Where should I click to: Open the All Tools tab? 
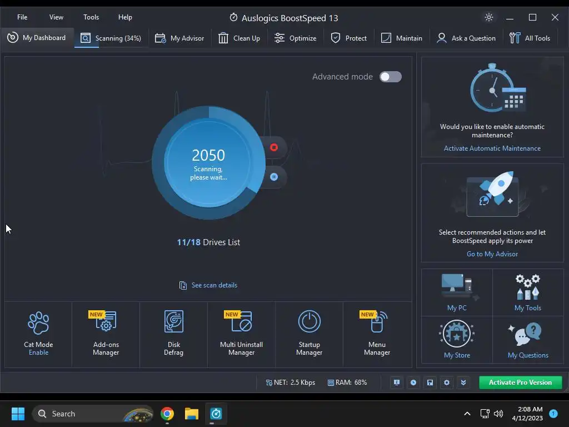click(x=530, y=38)
